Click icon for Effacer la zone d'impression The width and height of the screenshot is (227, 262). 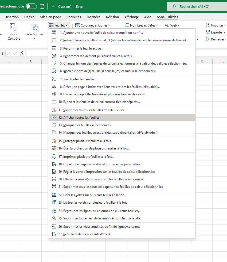[x=54, y=179]
